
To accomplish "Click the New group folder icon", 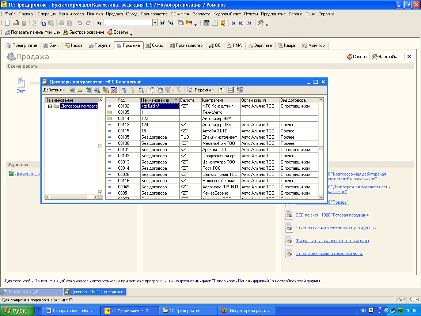I will pos(80,90).
